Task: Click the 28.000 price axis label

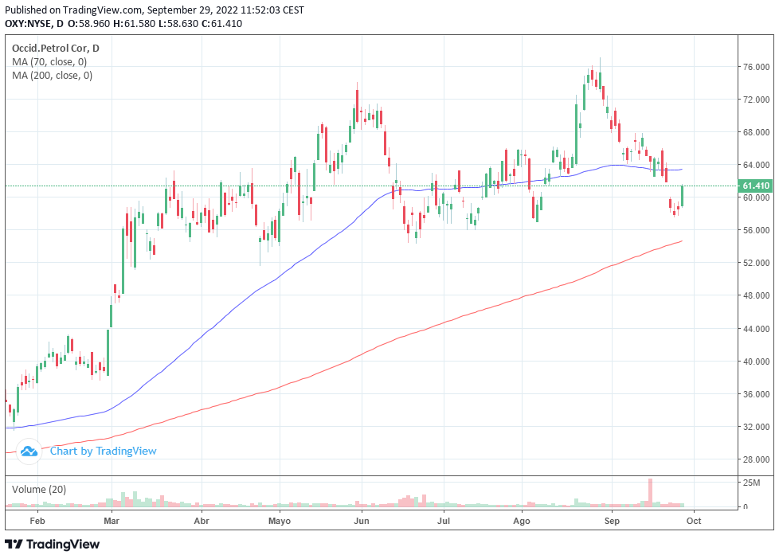Action: pyautogui.click(x=756, y=459)
